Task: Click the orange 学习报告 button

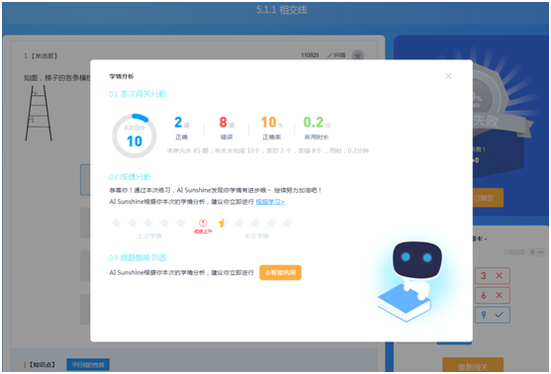Action: click(x=488, y=198)
